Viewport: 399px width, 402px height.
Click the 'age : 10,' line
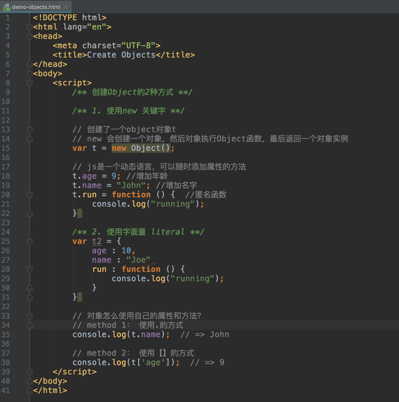click(114, 251)
